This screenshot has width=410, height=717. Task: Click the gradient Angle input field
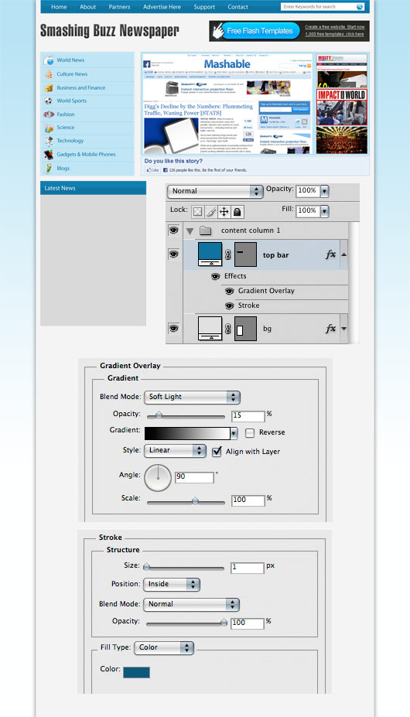194,477
